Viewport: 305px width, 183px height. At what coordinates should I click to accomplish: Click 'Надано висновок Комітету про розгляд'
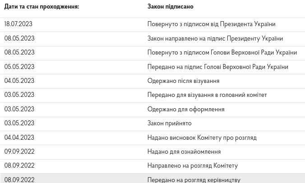pos(202,138)
